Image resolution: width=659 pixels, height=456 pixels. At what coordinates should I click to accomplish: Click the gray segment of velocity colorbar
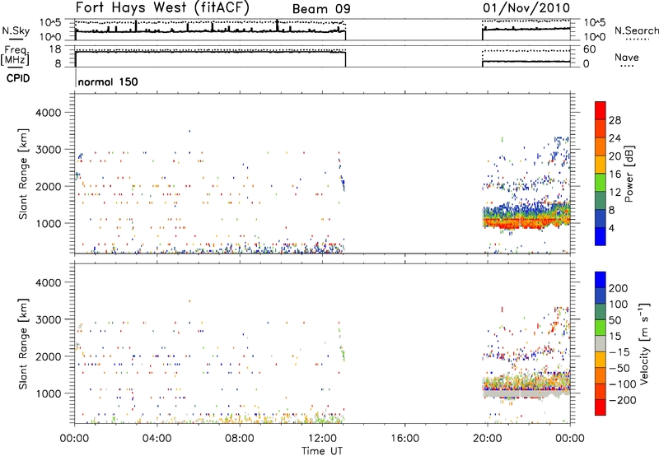pos(601,343)
